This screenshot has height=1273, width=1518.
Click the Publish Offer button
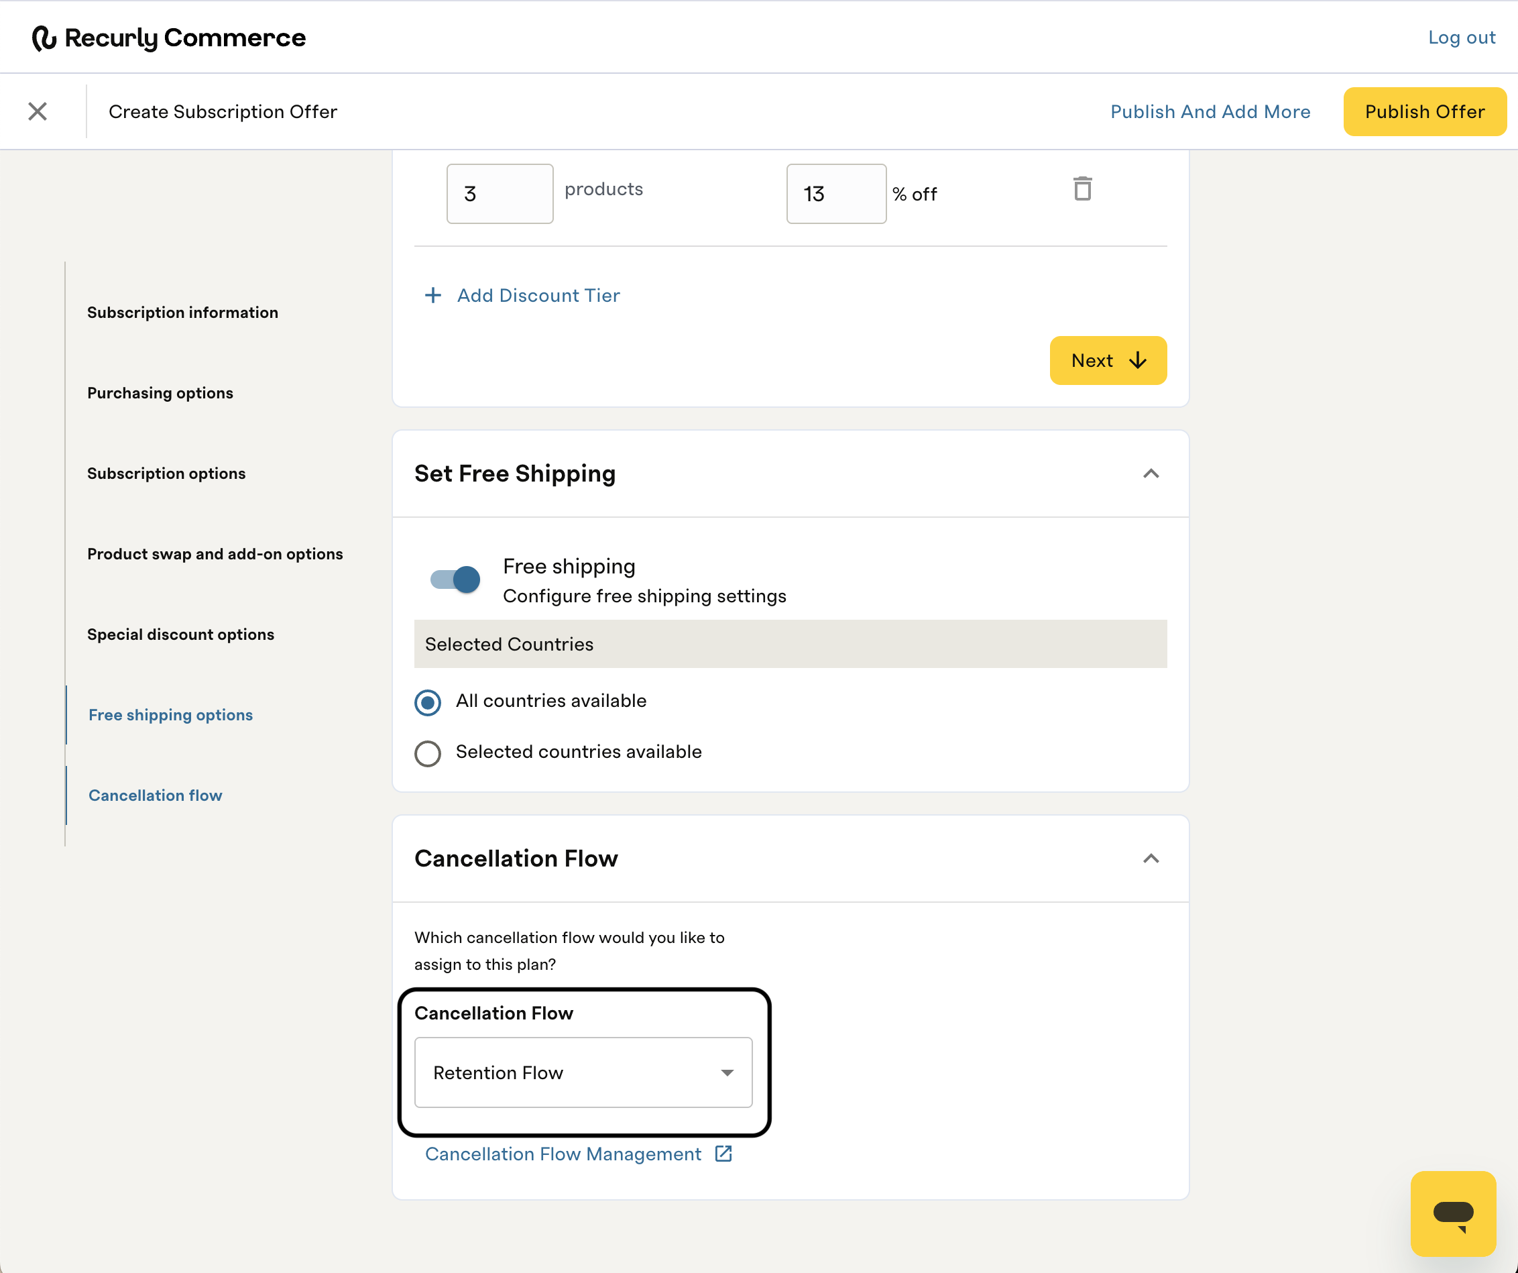click(1424, 111)
